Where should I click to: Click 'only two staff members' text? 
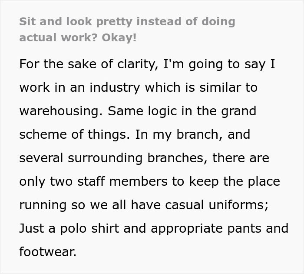[x=93, y=181]
